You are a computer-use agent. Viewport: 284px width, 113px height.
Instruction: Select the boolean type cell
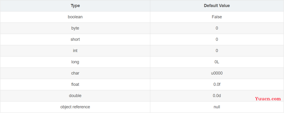pyautogui.click(x=75, y=17)
